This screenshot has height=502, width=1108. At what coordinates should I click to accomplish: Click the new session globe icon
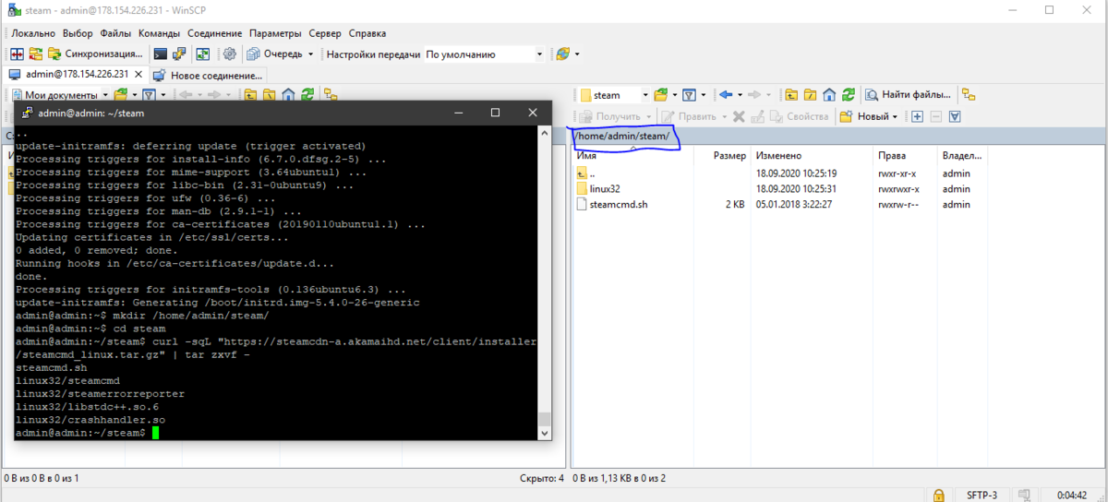coord(563,54)
